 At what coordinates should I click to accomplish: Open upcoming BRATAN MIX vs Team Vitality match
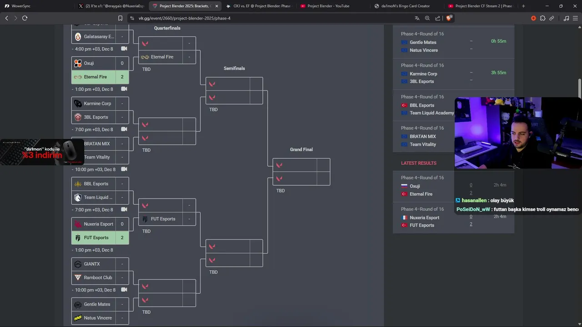pos(424,136)
